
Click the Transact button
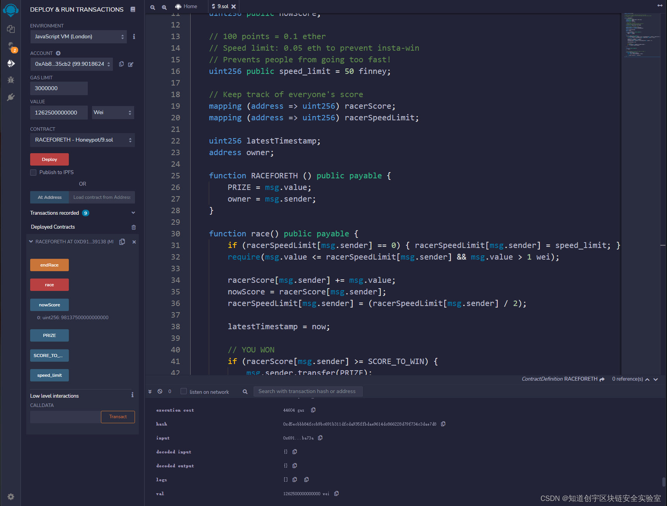coord(118,417)
